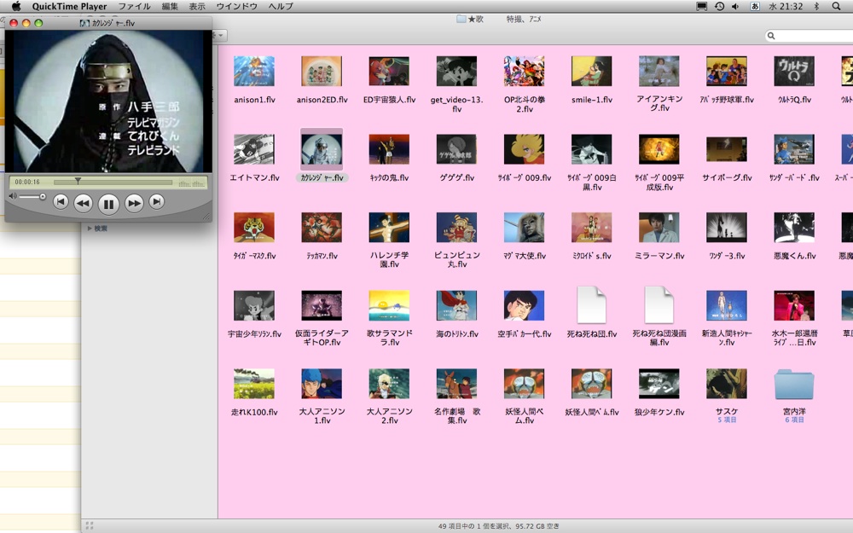
Task: Open the 編集 menu
Action: click(170, 6)
